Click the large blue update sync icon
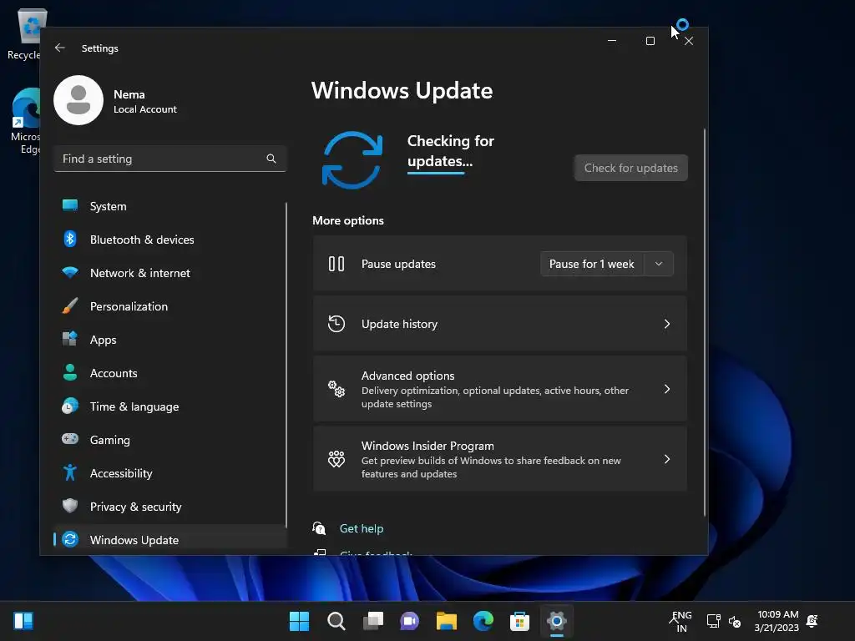This screenshot has height=641, width=855. point(352,160)
